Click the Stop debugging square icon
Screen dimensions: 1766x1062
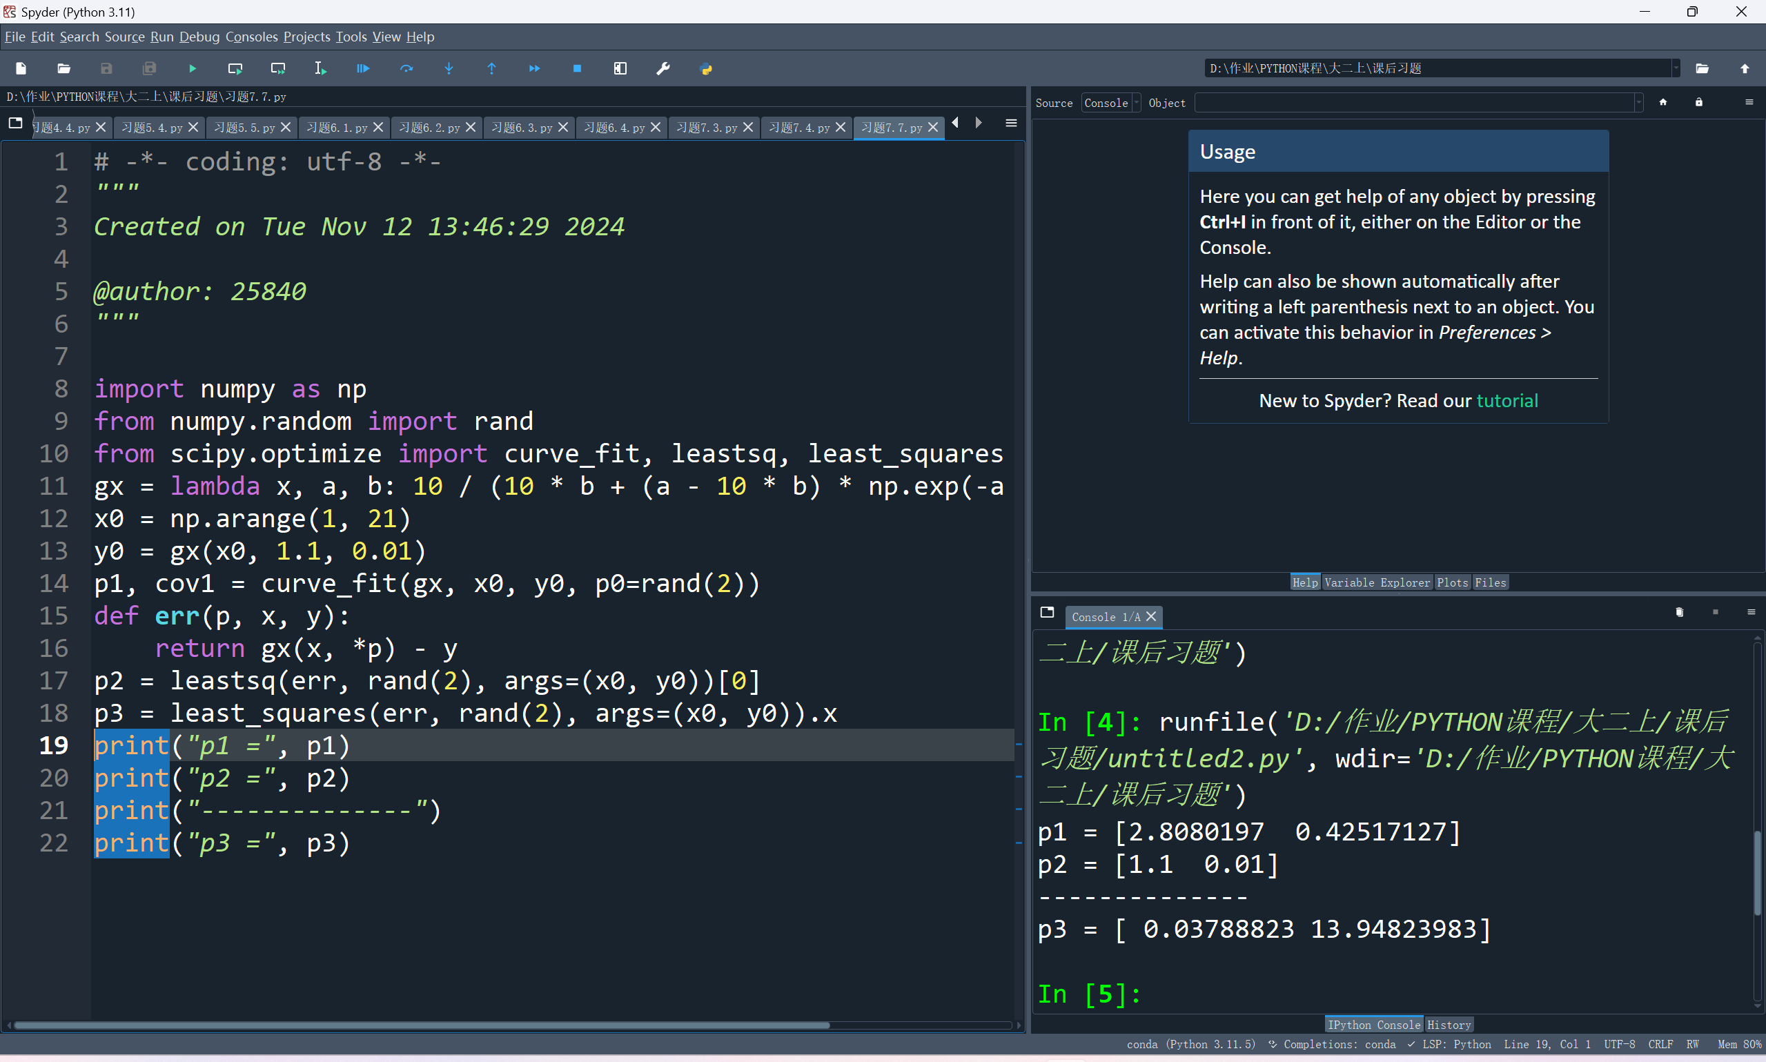tap(577, 69)
